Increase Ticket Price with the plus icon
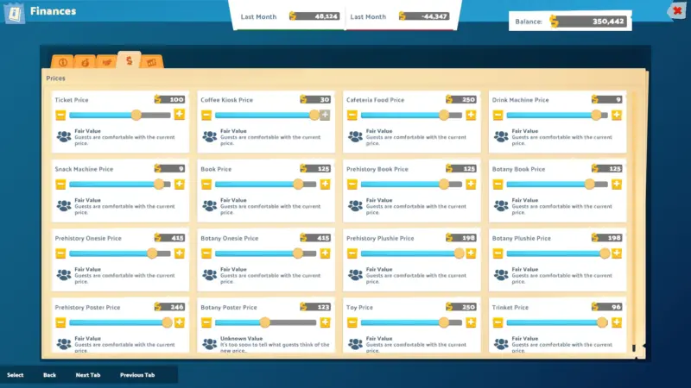Viewport: 691px width, 388px height. (180, 115)
